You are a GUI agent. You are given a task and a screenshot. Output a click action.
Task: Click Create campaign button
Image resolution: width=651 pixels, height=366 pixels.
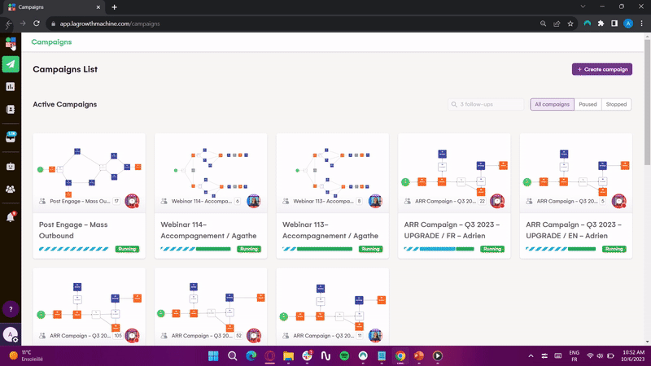602,69
